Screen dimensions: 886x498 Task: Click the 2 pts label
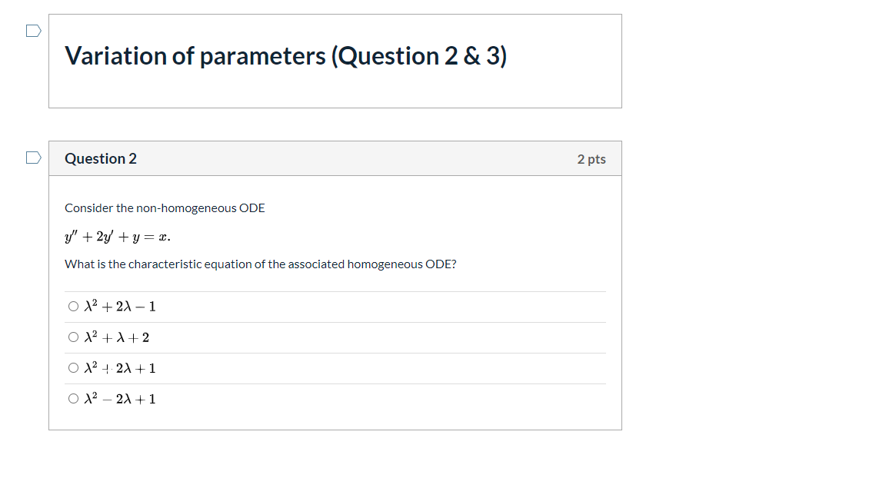591,158
